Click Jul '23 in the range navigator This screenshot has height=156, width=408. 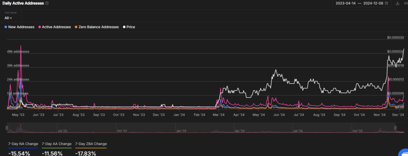click(62, 131)
